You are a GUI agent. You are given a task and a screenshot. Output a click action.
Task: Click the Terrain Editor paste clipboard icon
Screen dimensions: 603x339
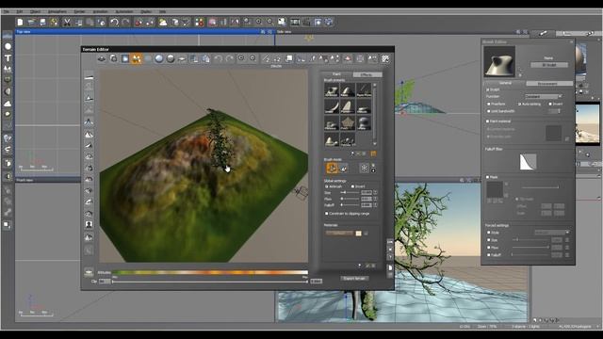205,58
